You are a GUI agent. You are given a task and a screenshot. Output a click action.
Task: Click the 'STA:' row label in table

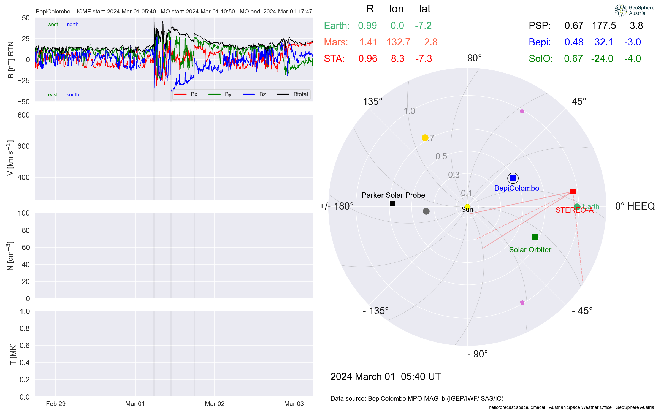pyautogui.click(x=334, y=59)
